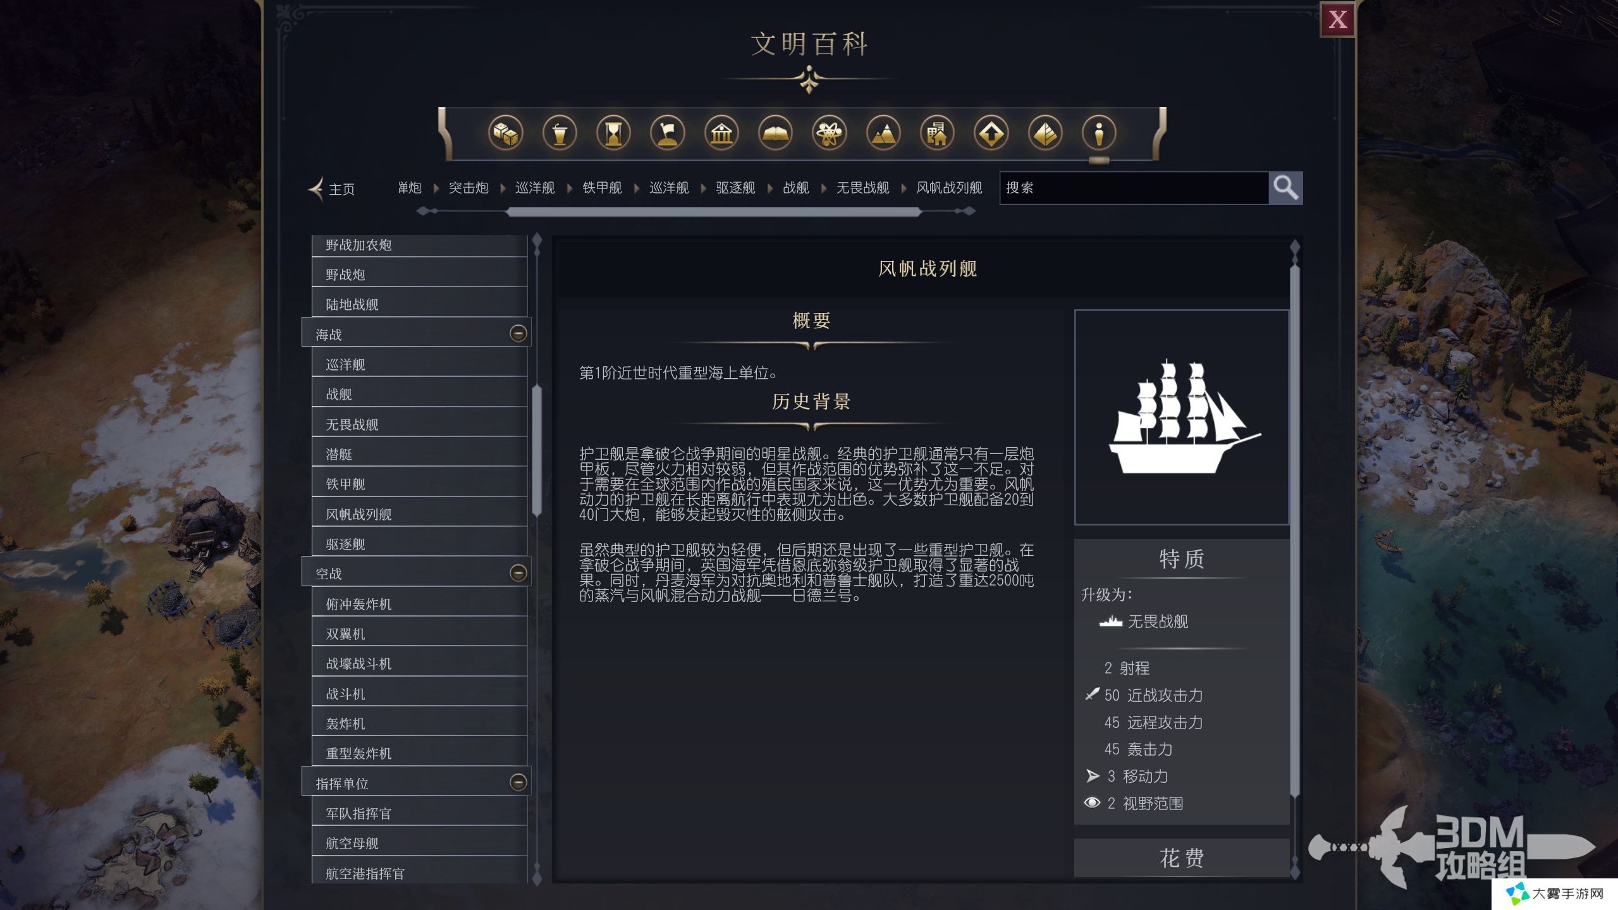This screenshot has height=910, width=1618.
Task: Collapse the 指挥单位 section
Action: point(518,783)
